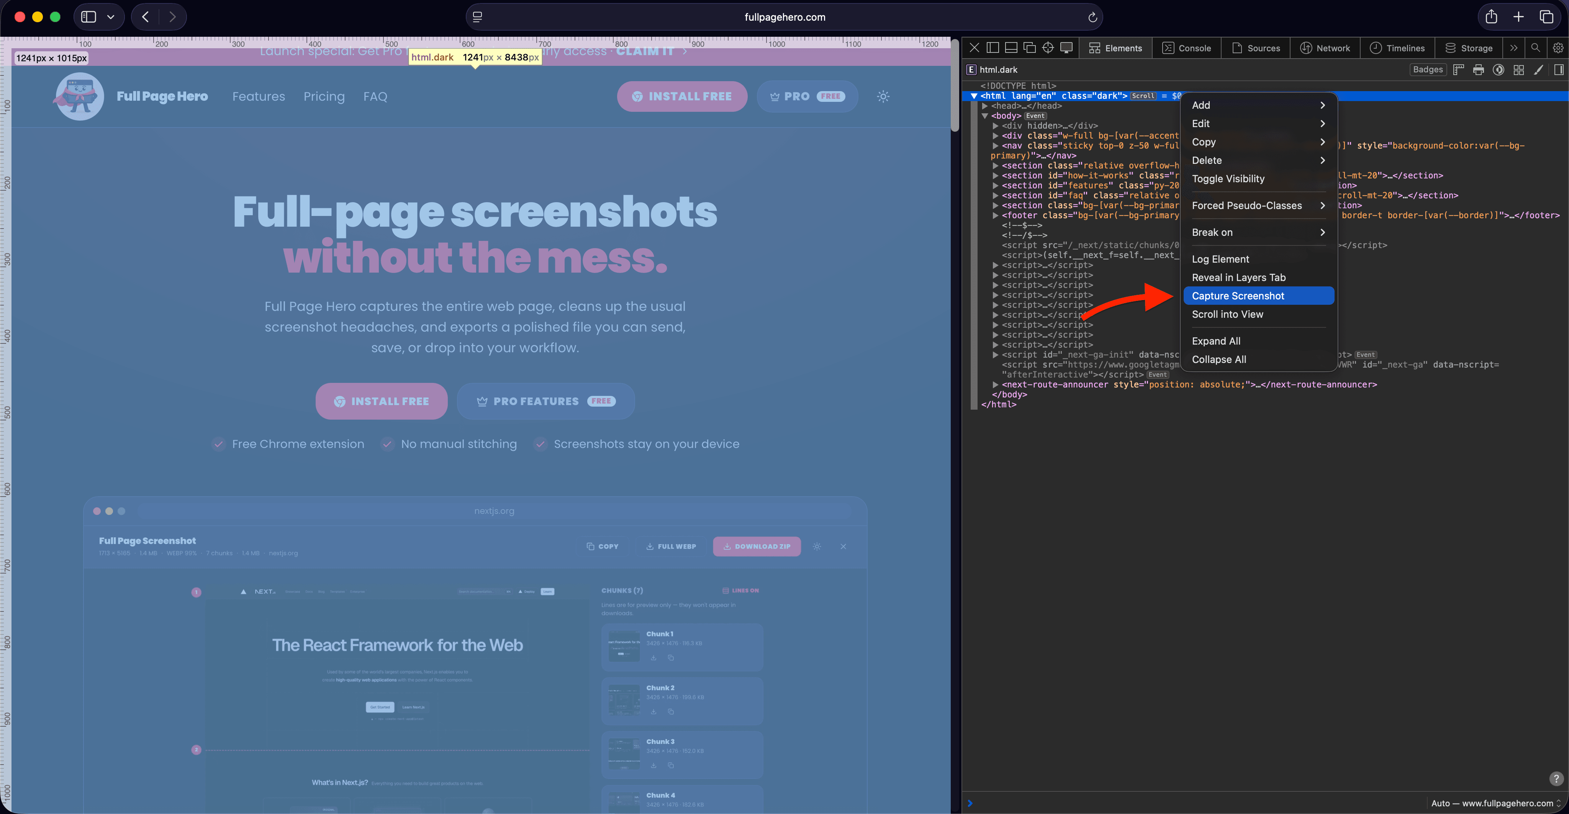Click the Scroll badge on html element

click(x=1143, y=96)
